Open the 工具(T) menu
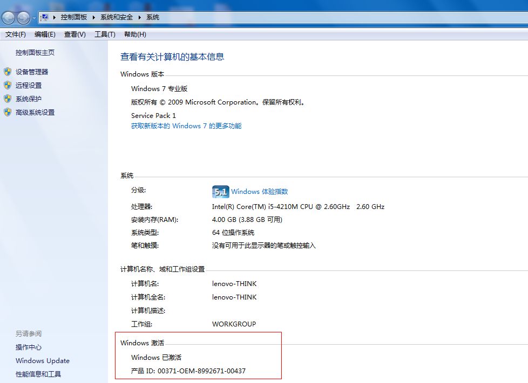 105,34
